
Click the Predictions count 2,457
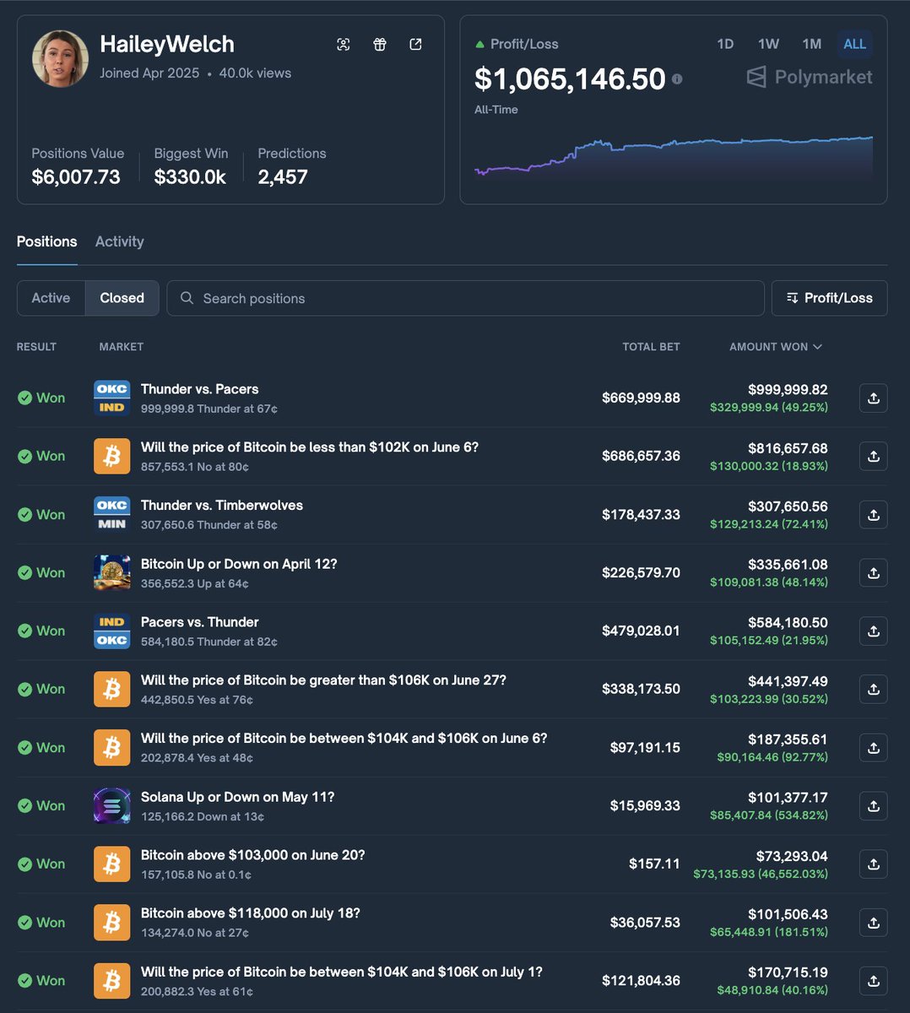(283, 177)
